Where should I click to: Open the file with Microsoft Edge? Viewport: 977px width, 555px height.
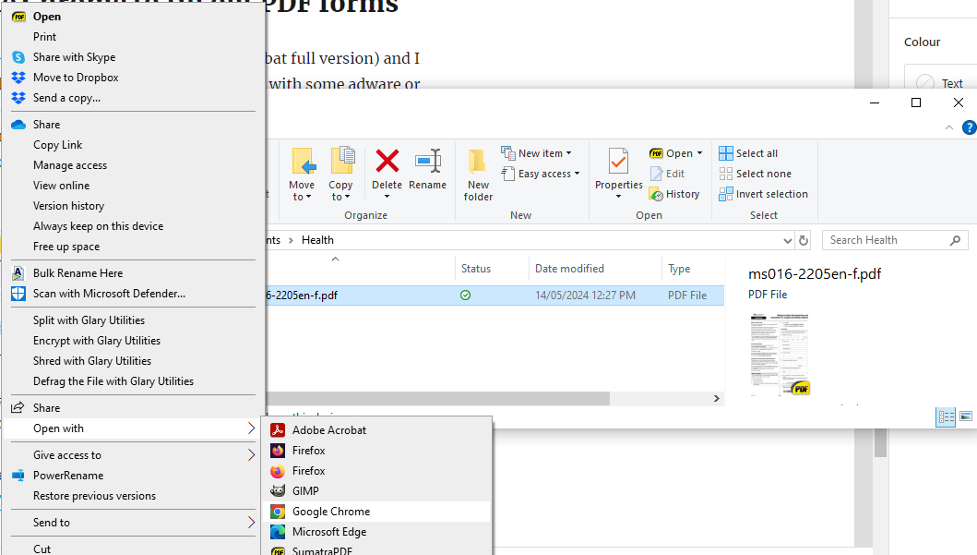pos(377,532)
